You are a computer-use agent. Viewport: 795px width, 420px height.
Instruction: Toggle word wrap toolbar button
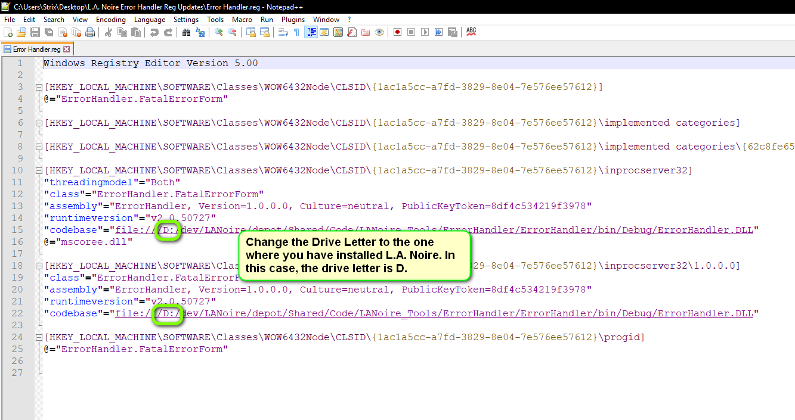(x=283, y=32)
